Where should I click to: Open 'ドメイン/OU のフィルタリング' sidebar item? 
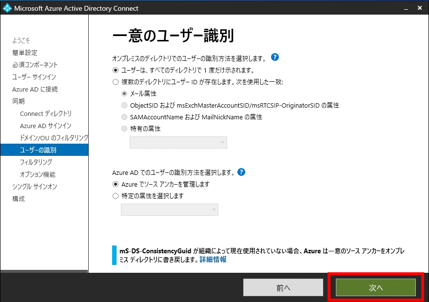point(54,138)
